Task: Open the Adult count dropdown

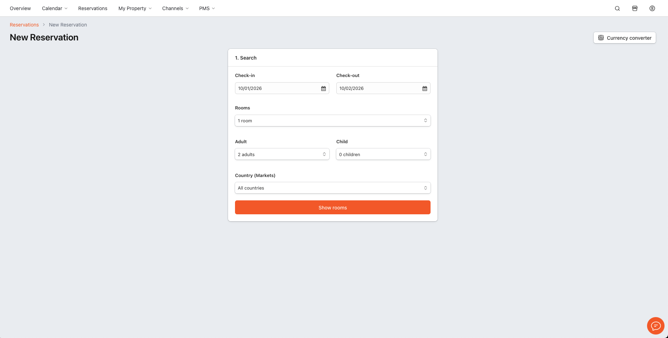Action: (282, 154)
